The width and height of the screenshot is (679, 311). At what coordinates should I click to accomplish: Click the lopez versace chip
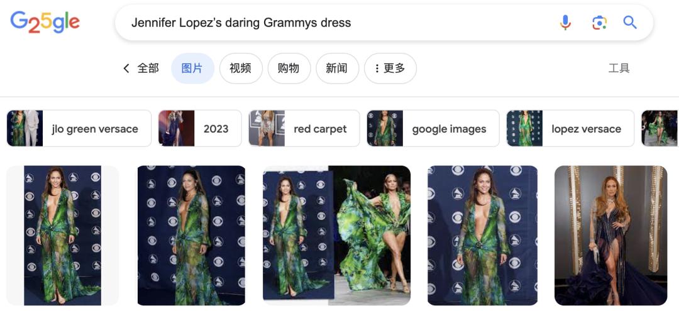(570, 129)
